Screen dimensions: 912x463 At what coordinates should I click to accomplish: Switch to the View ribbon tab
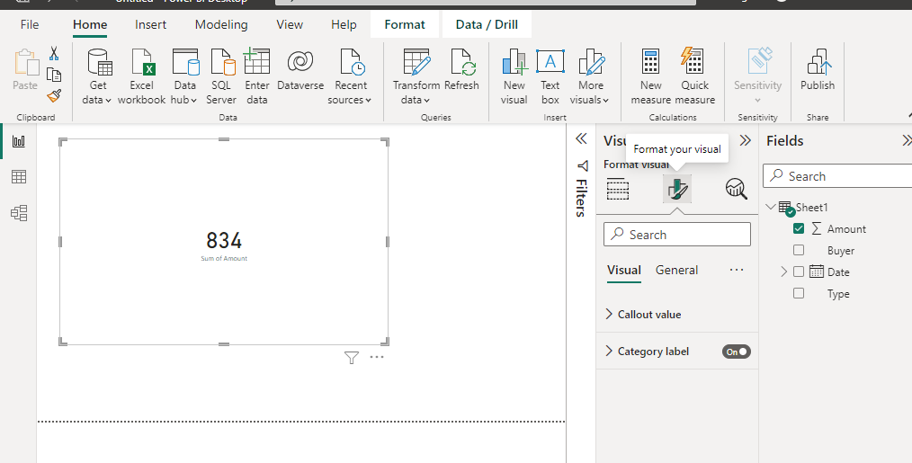[x=290, y=24]
